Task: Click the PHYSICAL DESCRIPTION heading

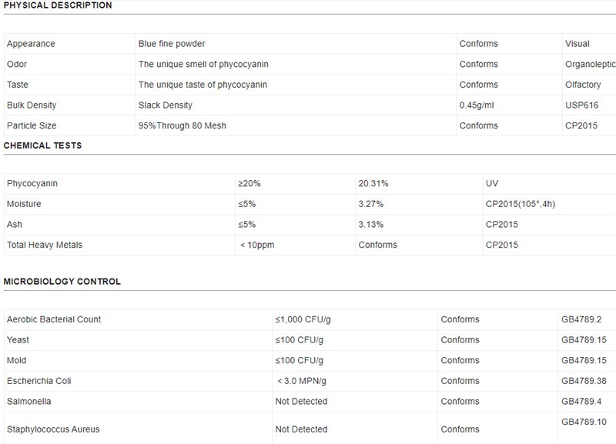Action: pos(58,5)
